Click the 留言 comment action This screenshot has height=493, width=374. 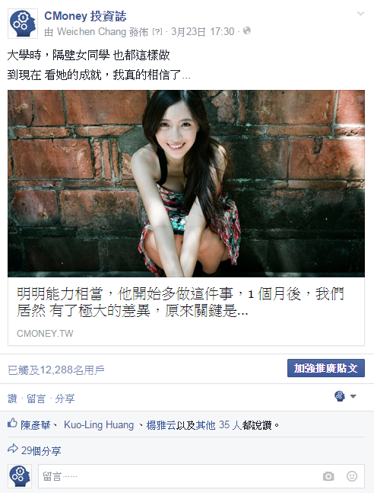pyautogui.click(x=36, y=399)
